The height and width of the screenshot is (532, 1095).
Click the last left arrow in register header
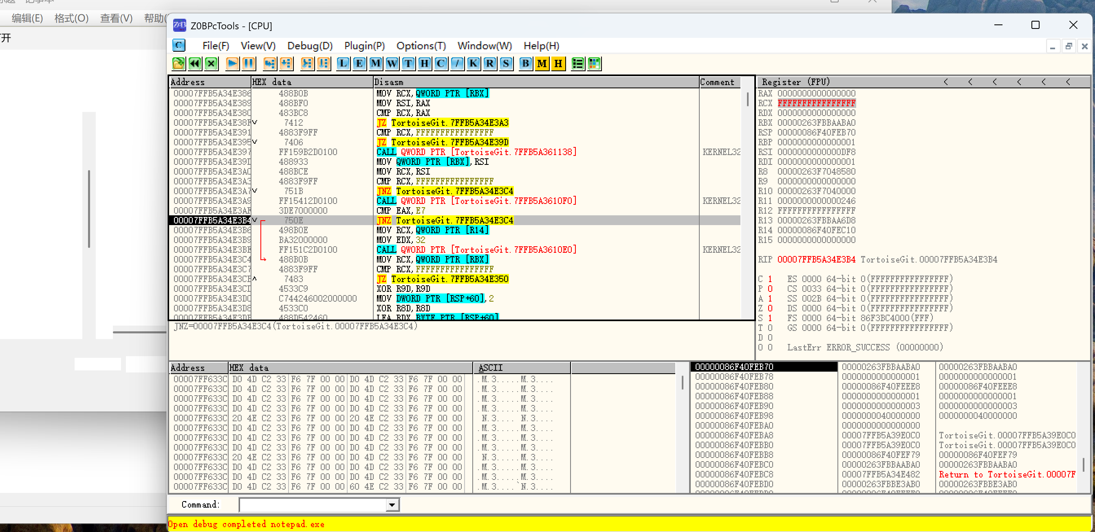[1068, 82]
